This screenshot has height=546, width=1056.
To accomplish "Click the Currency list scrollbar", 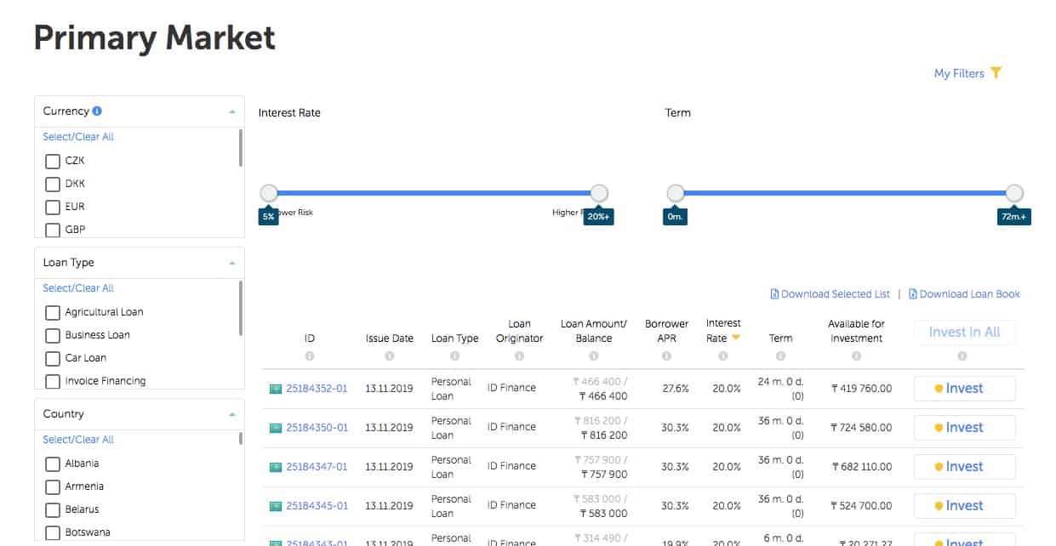I will point(241,149).
